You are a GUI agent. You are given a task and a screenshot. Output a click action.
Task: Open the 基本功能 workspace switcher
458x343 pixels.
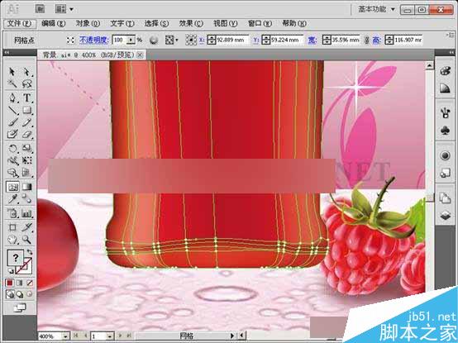(376, 9)
